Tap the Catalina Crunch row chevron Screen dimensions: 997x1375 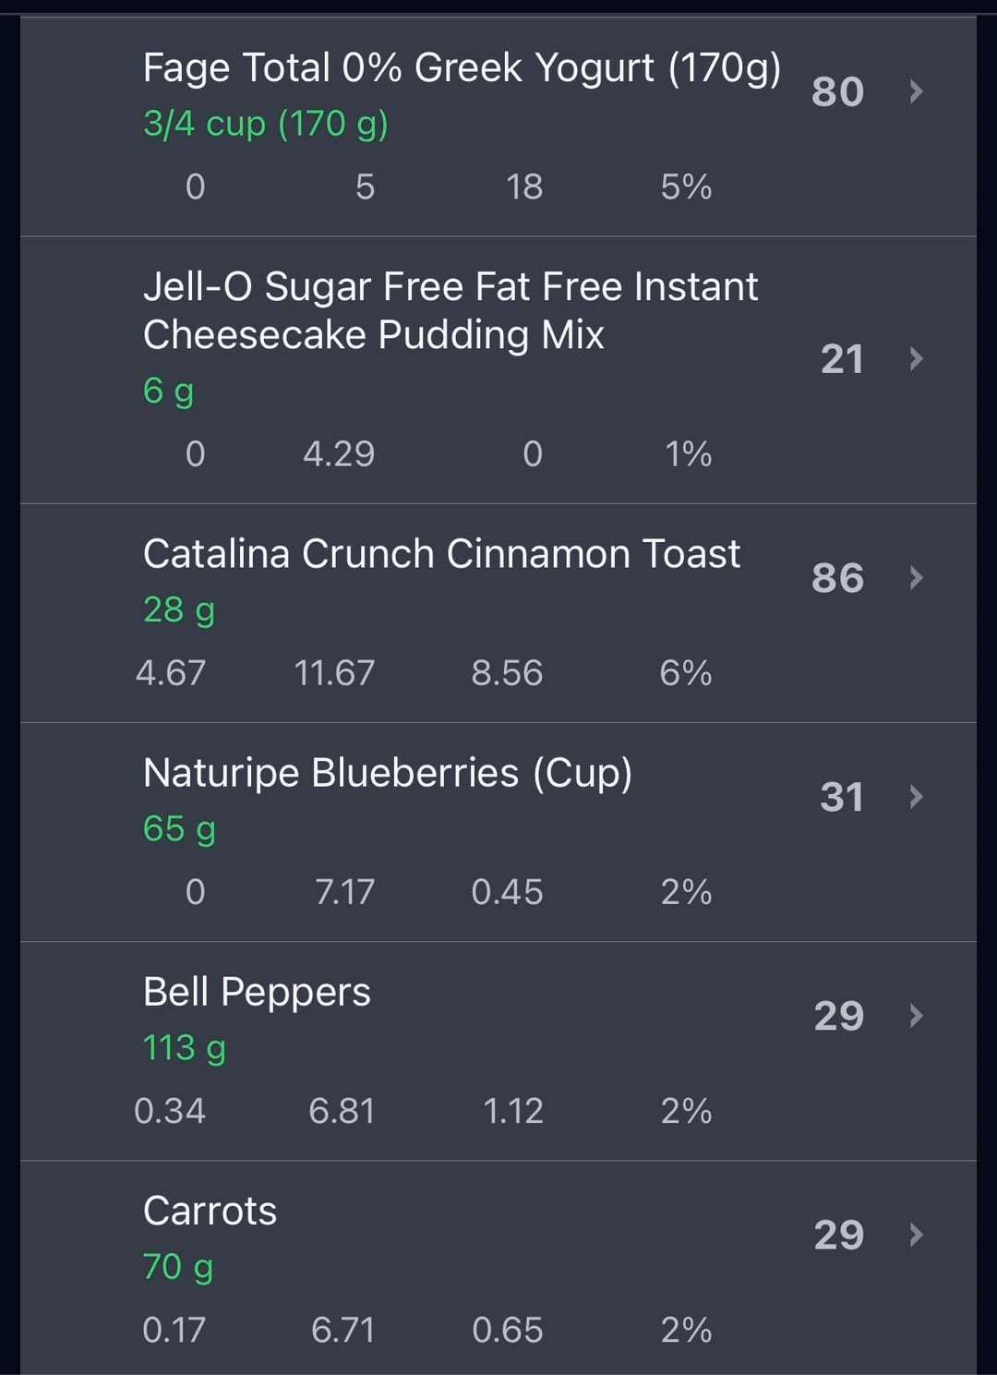[x=916, y=578]
